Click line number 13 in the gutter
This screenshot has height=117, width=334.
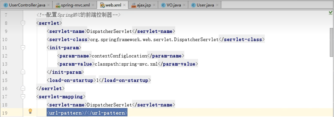pos(5,64)
